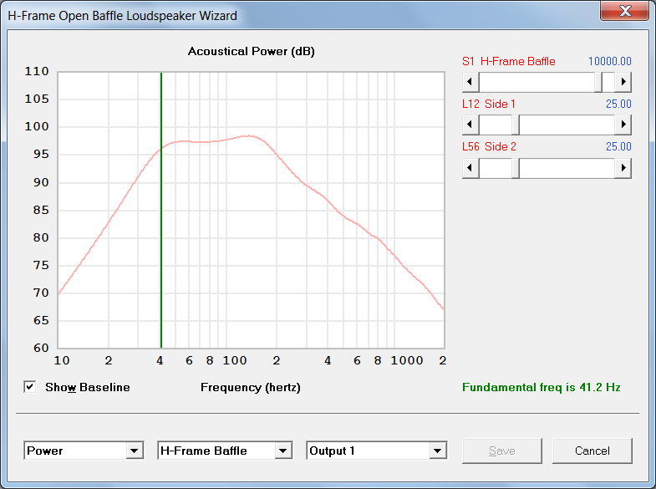
Task: Click left arrow of L56 Side 2 slider
Action: 470,168
